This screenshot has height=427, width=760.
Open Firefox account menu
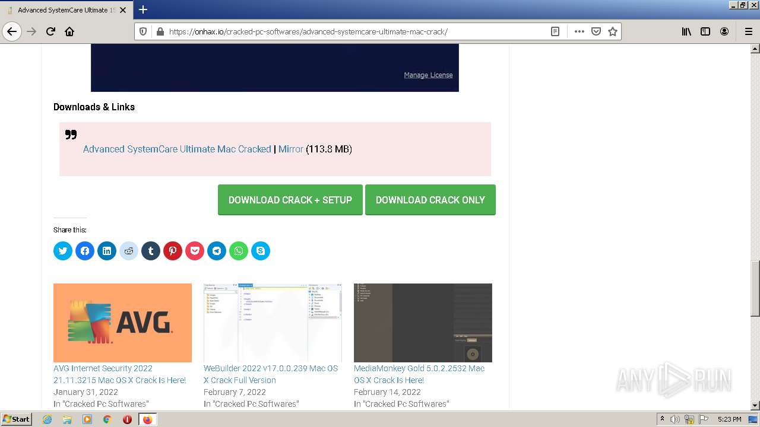[x=724, y=31]
